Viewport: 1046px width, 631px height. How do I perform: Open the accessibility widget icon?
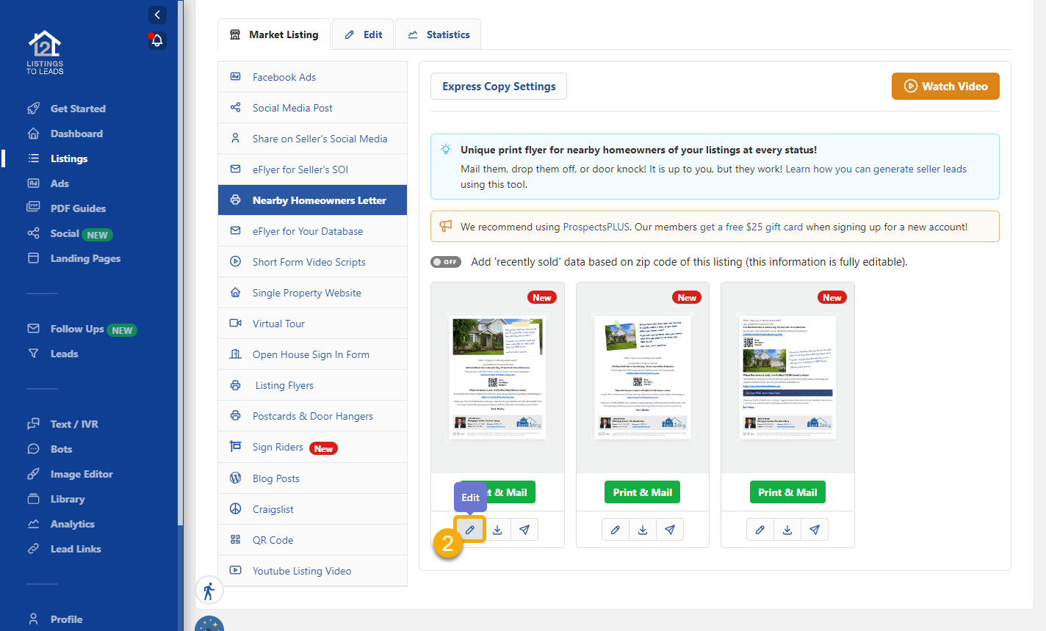(x=209, y=591)
